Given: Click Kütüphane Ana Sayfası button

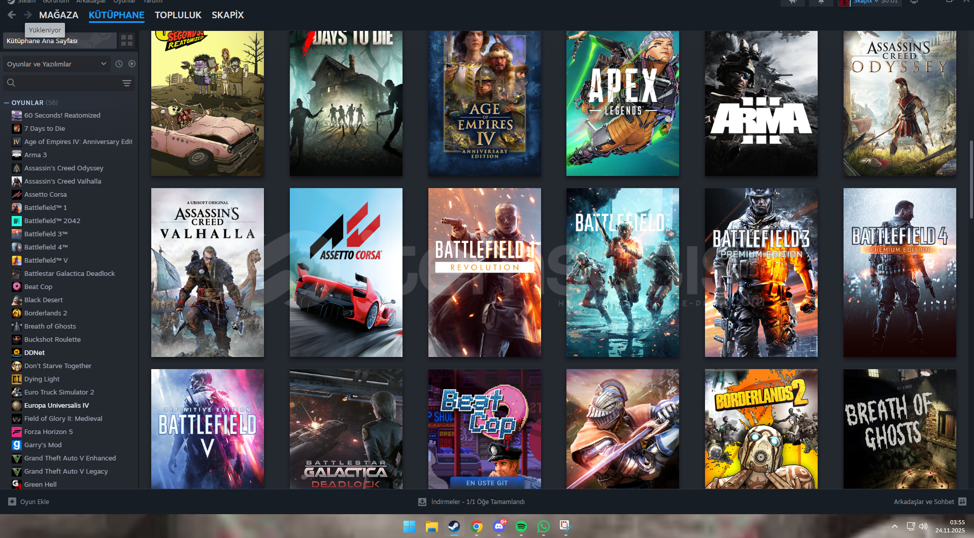Looking at the screenshot, I should (60, 41).
